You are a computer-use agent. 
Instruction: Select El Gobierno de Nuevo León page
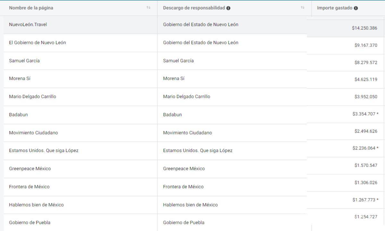pyautogui.click(x=38, y=43)
